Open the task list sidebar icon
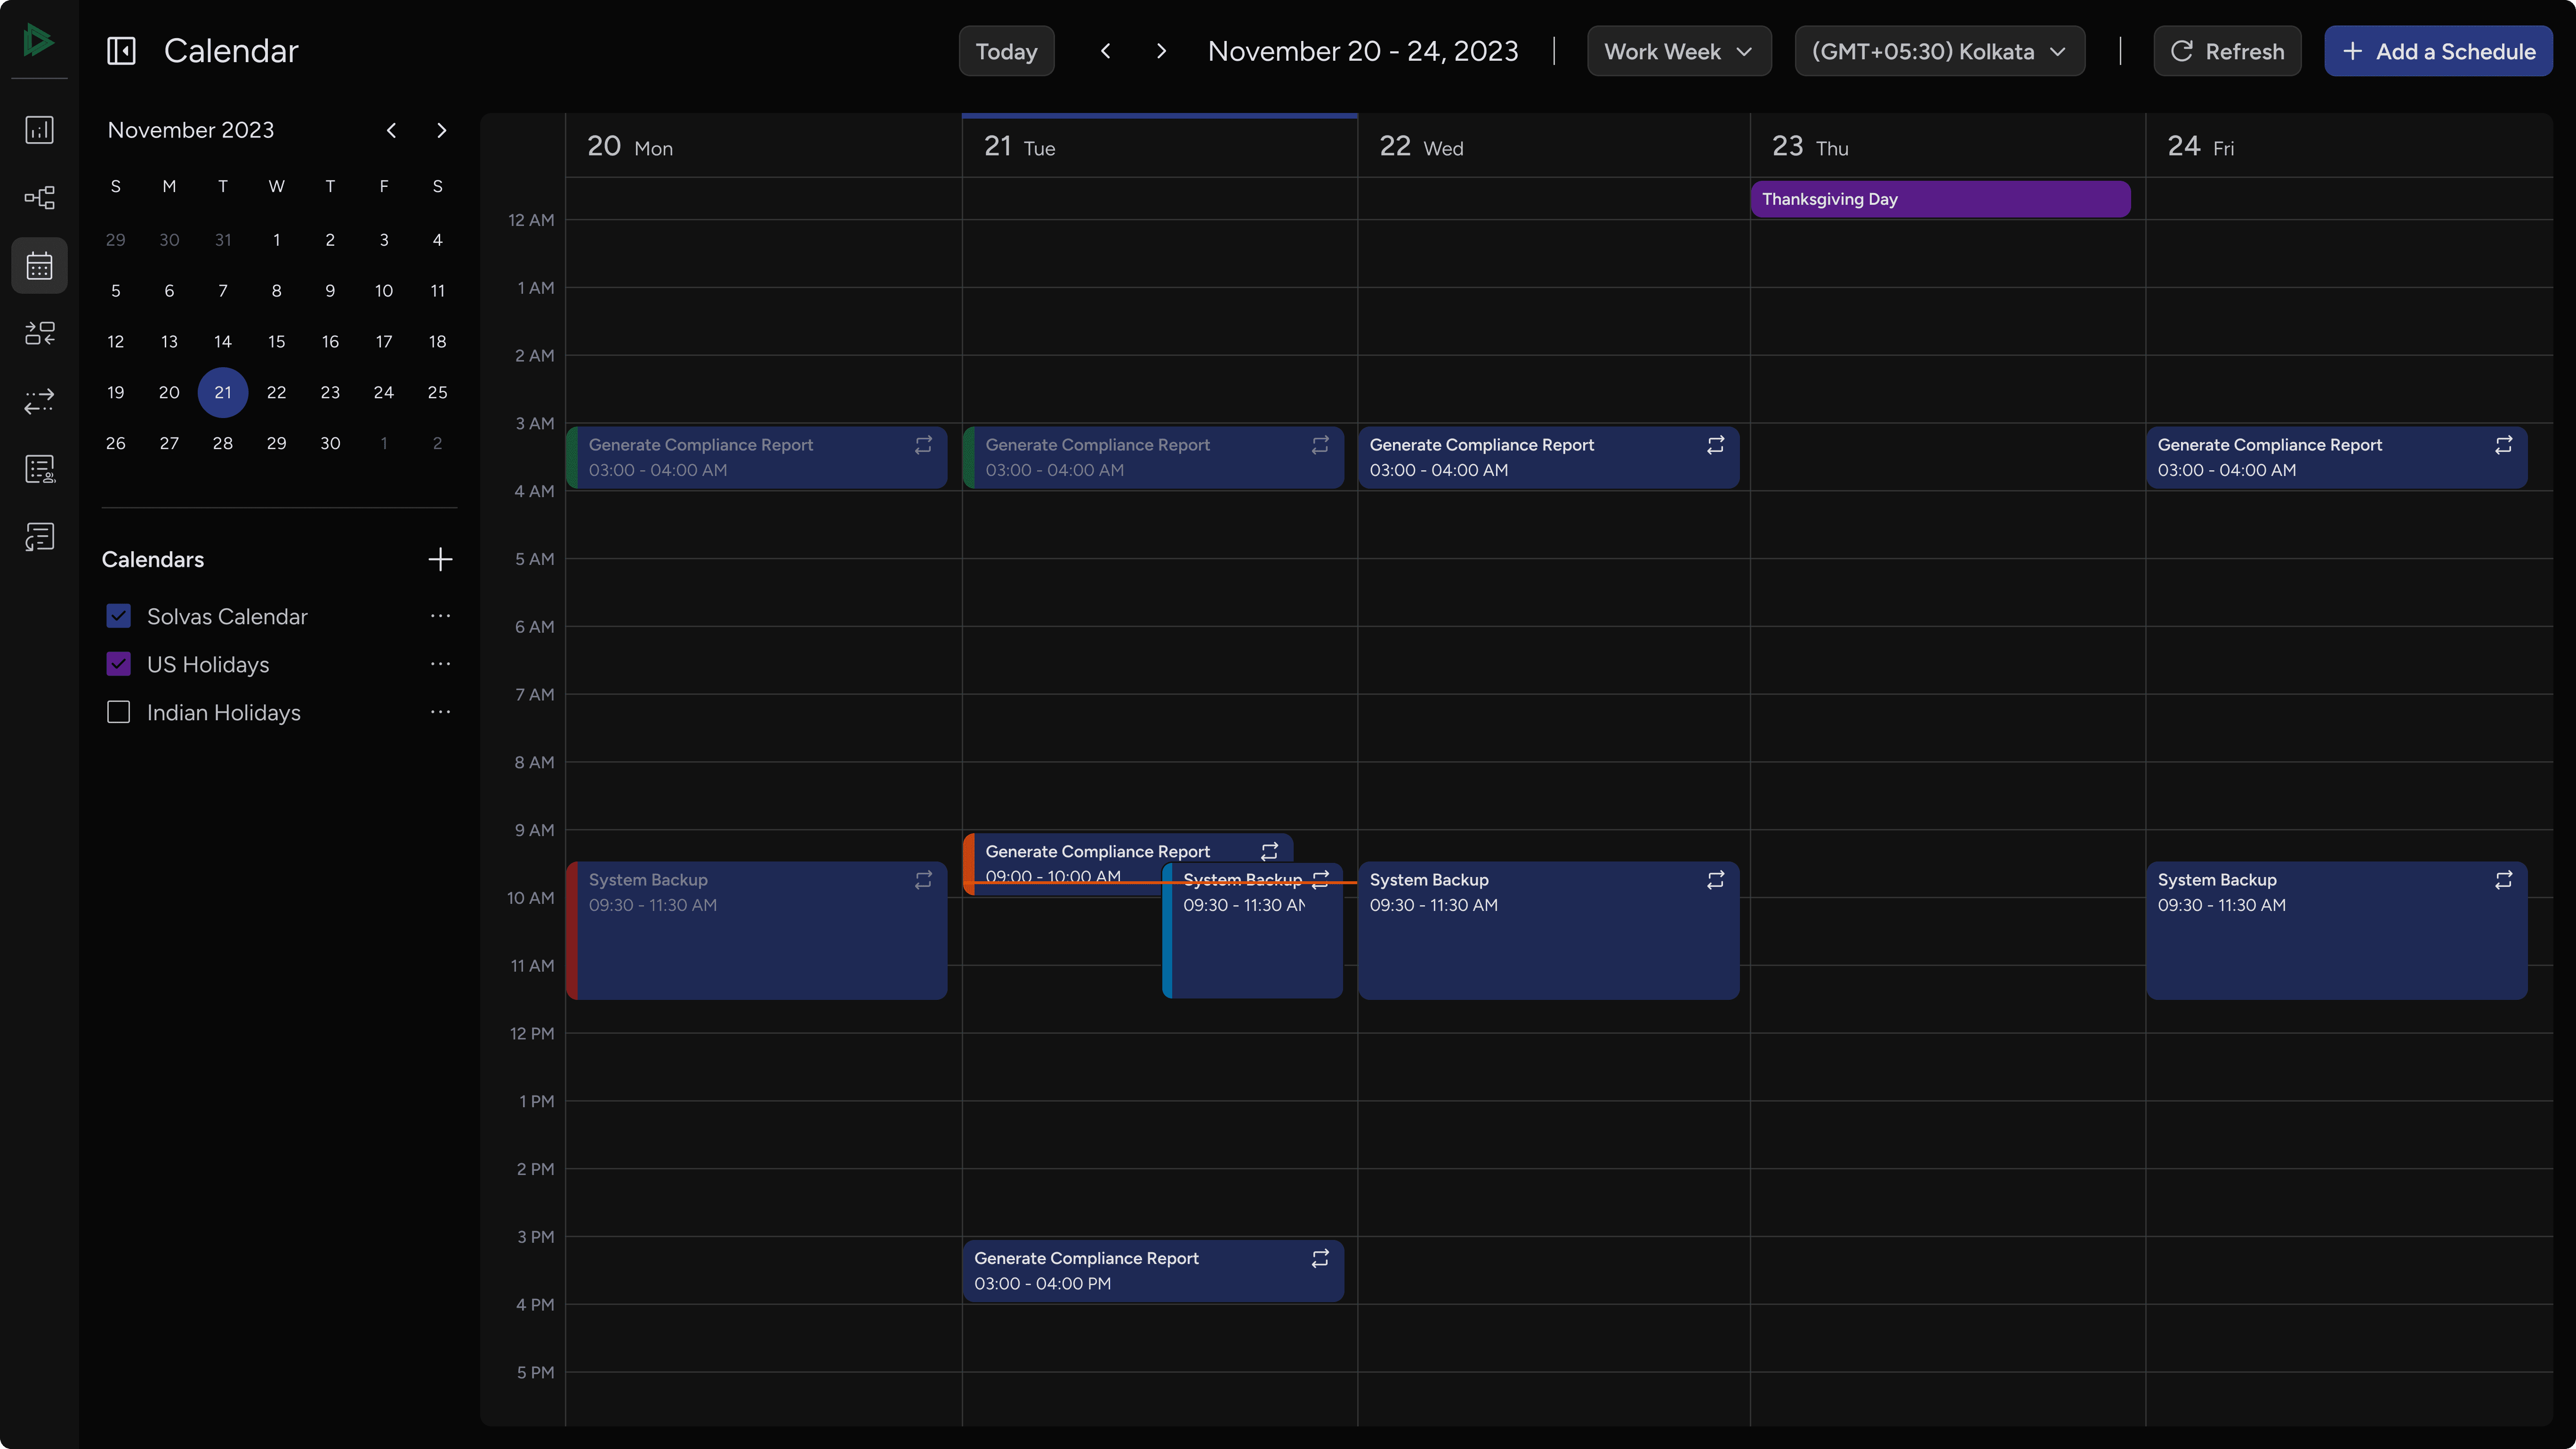 click(39, 468)
